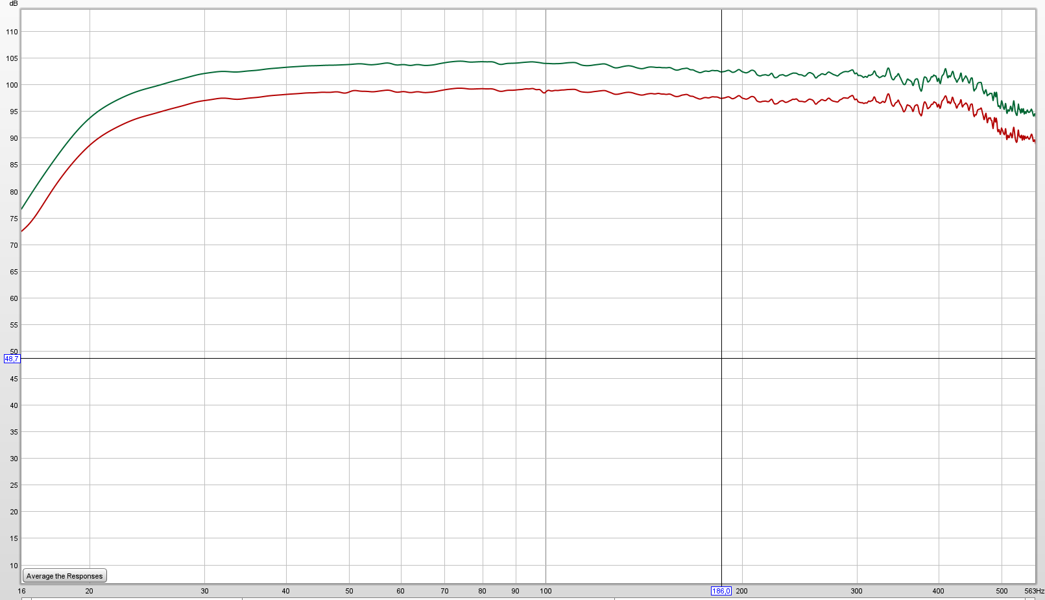Select the 48,7 dB cursor readout
Screen dimensions: 1045x600
coord(12,359)
